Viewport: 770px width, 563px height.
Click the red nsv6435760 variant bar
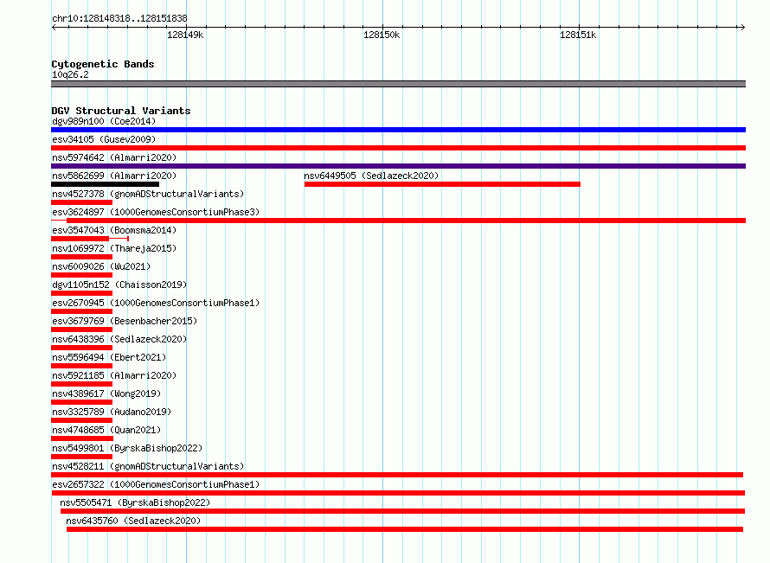coord(405,529)
